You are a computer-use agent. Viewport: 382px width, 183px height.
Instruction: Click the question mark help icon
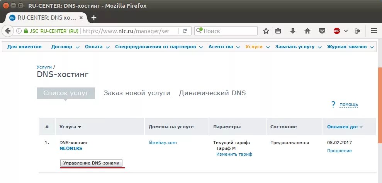(x=333, y=104)
